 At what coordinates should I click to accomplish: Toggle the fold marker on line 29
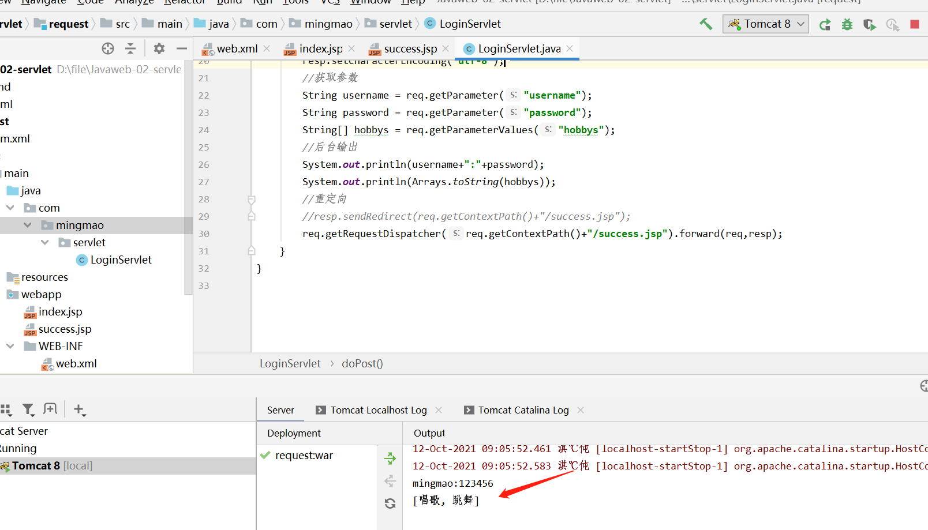tap(252, 216)
